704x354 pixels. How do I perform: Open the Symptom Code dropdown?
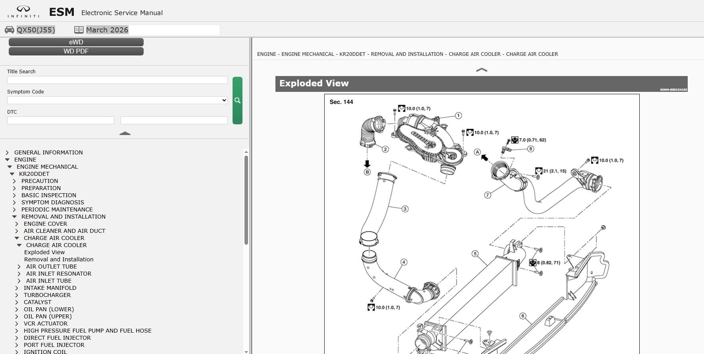(x=117, y=100)
